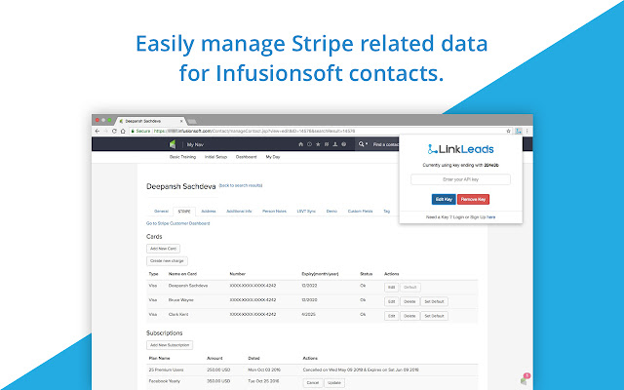
Task: Click the browser reload button
Action: pos(114,131)
